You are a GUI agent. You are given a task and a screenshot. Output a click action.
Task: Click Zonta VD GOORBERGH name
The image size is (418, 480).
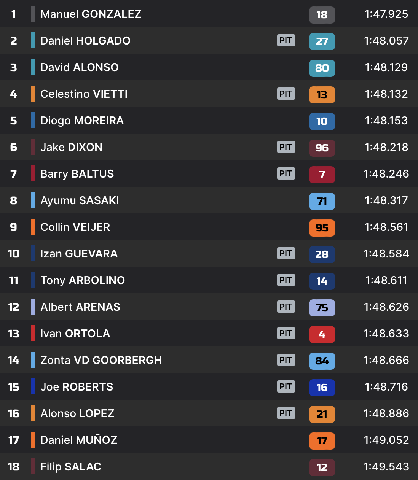(x=101, y=360)
